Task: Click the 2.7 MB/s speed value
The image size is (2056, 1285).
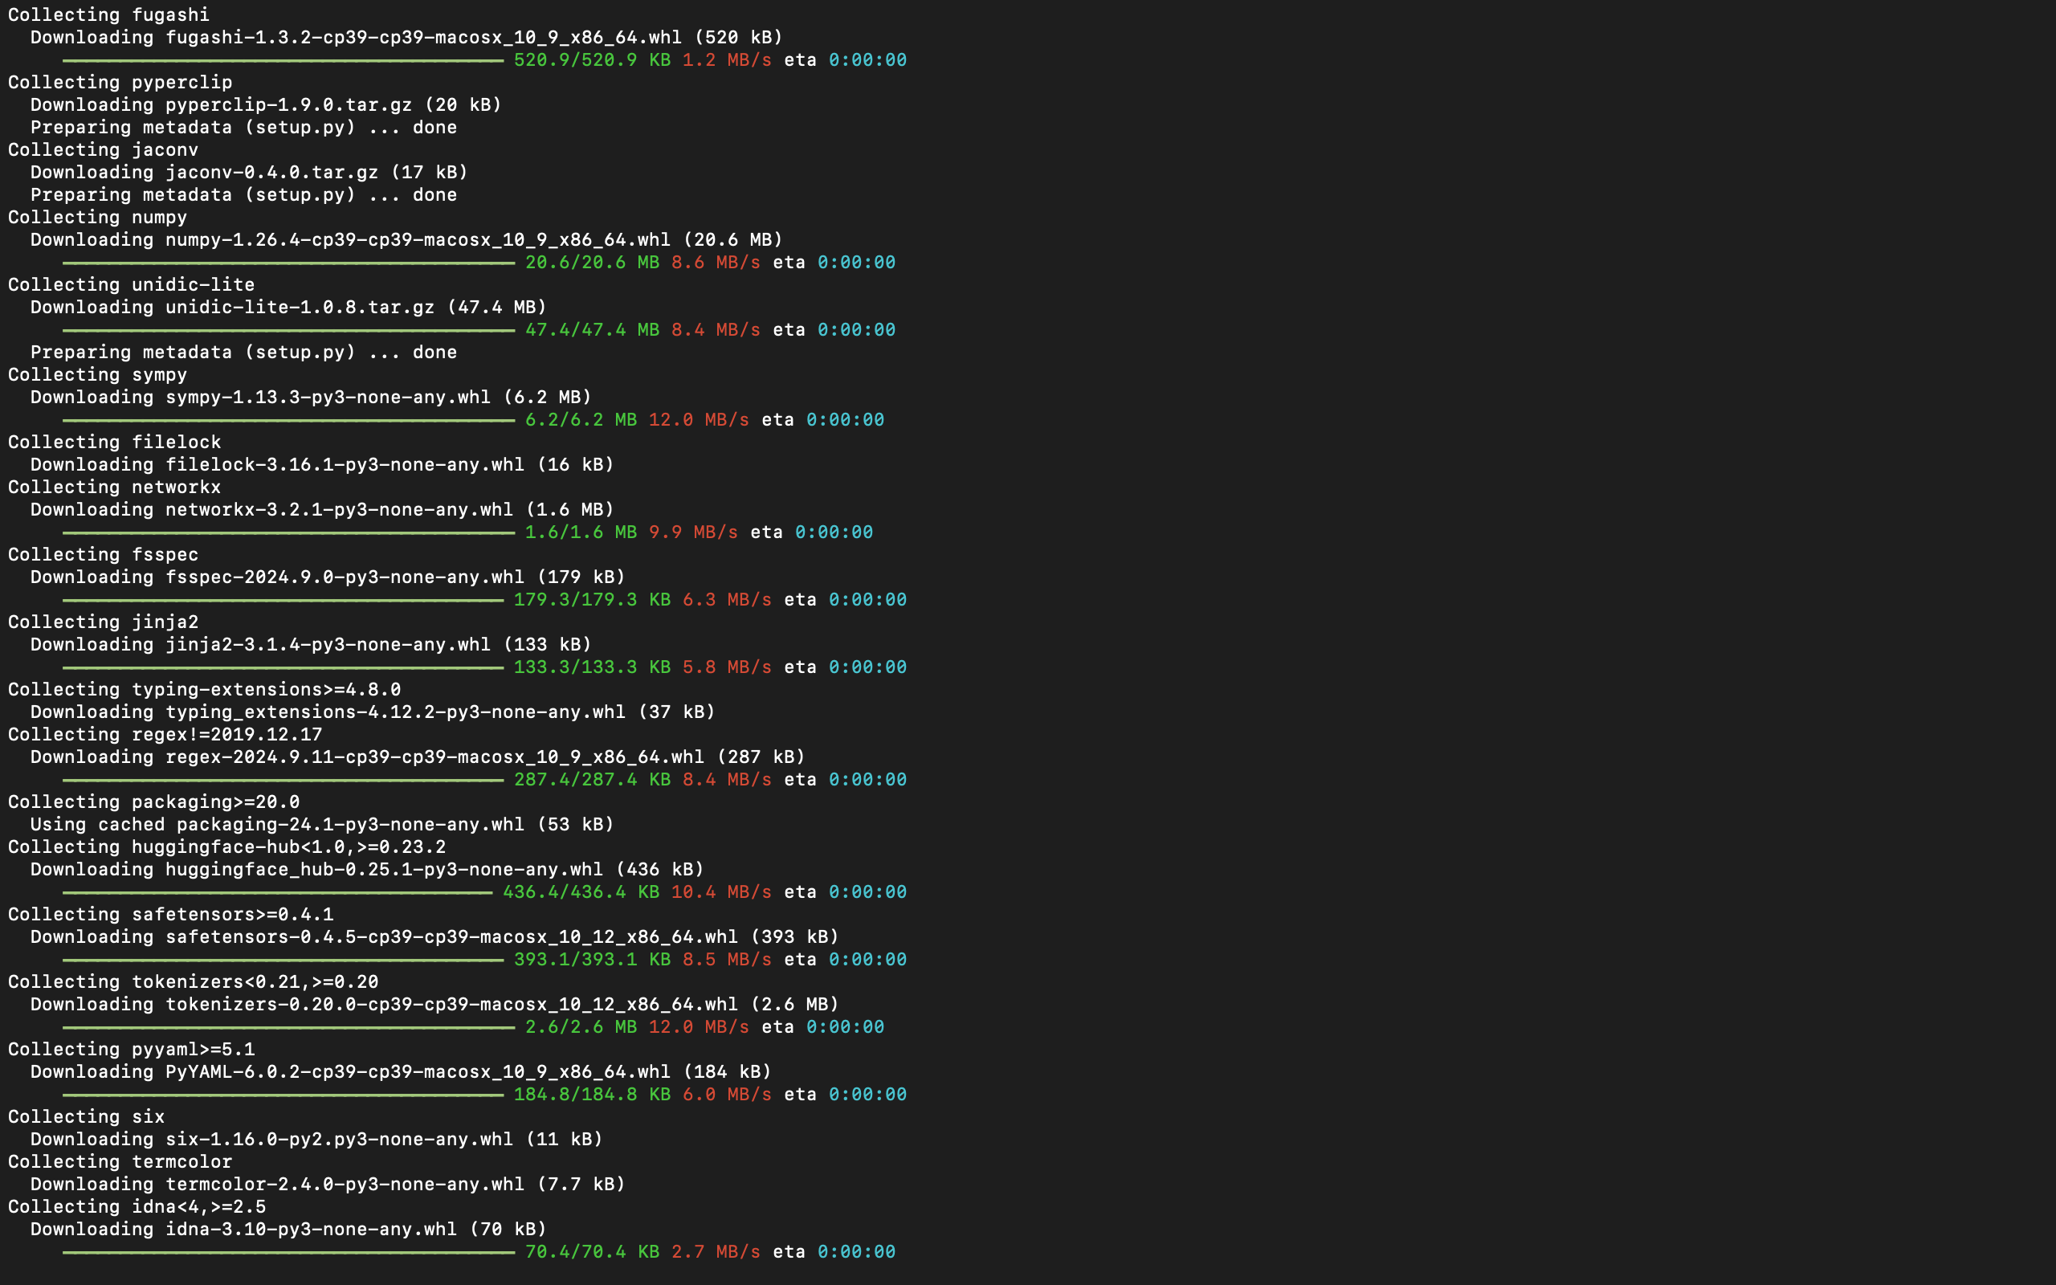Action: click(716, 1252)
